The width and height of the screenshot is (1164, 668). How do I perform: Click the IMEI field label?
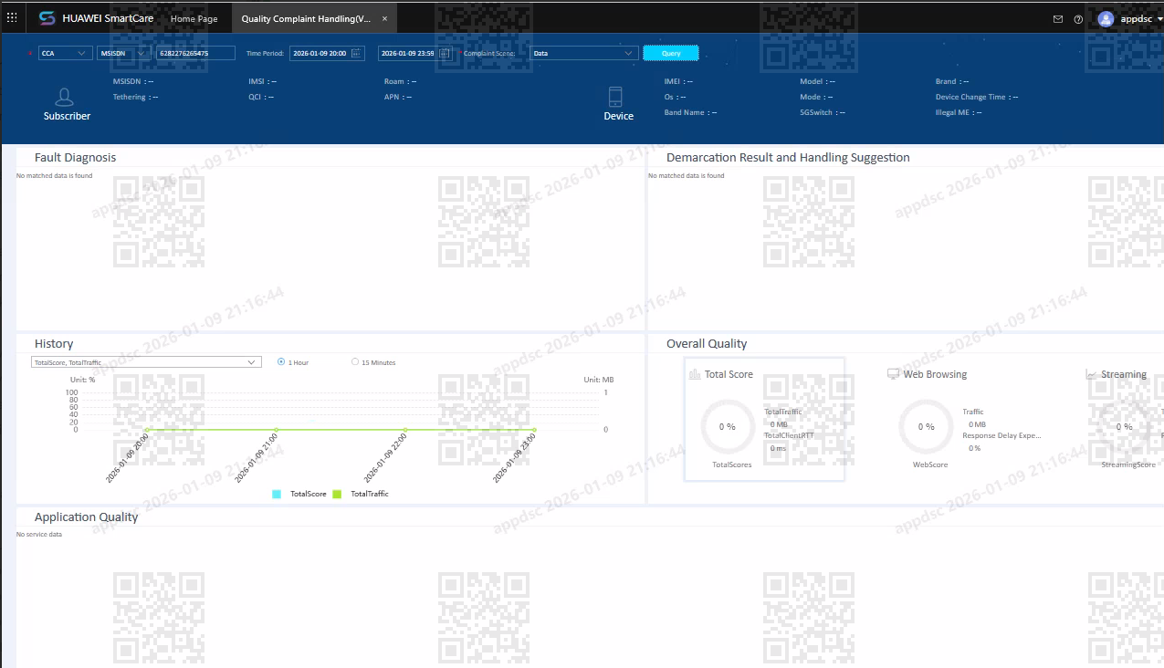tap(673, 81)
